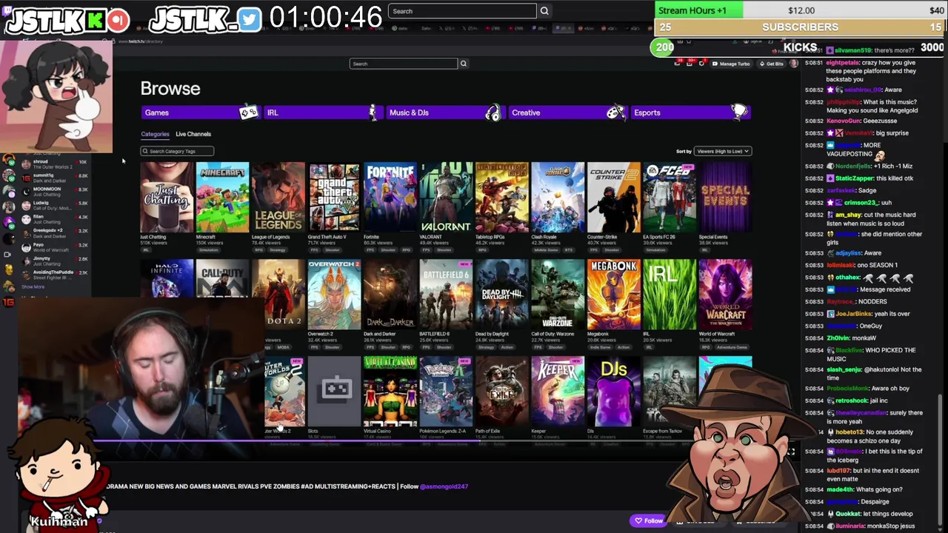Viewport: 948px width, 533px height.
Task: Focus the Search Category Tags field
Action: (177, 151)
